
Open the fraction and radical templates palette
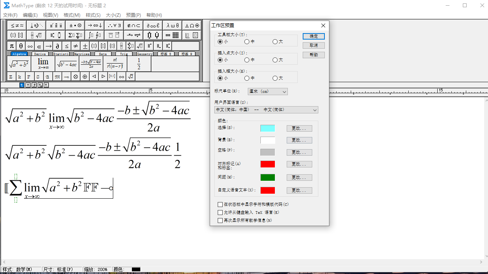point(37,35)
